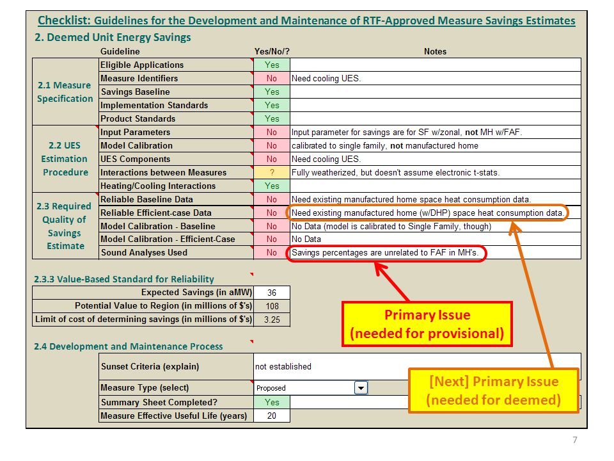Click the Potential Value to Region 108

coord(272,306)
